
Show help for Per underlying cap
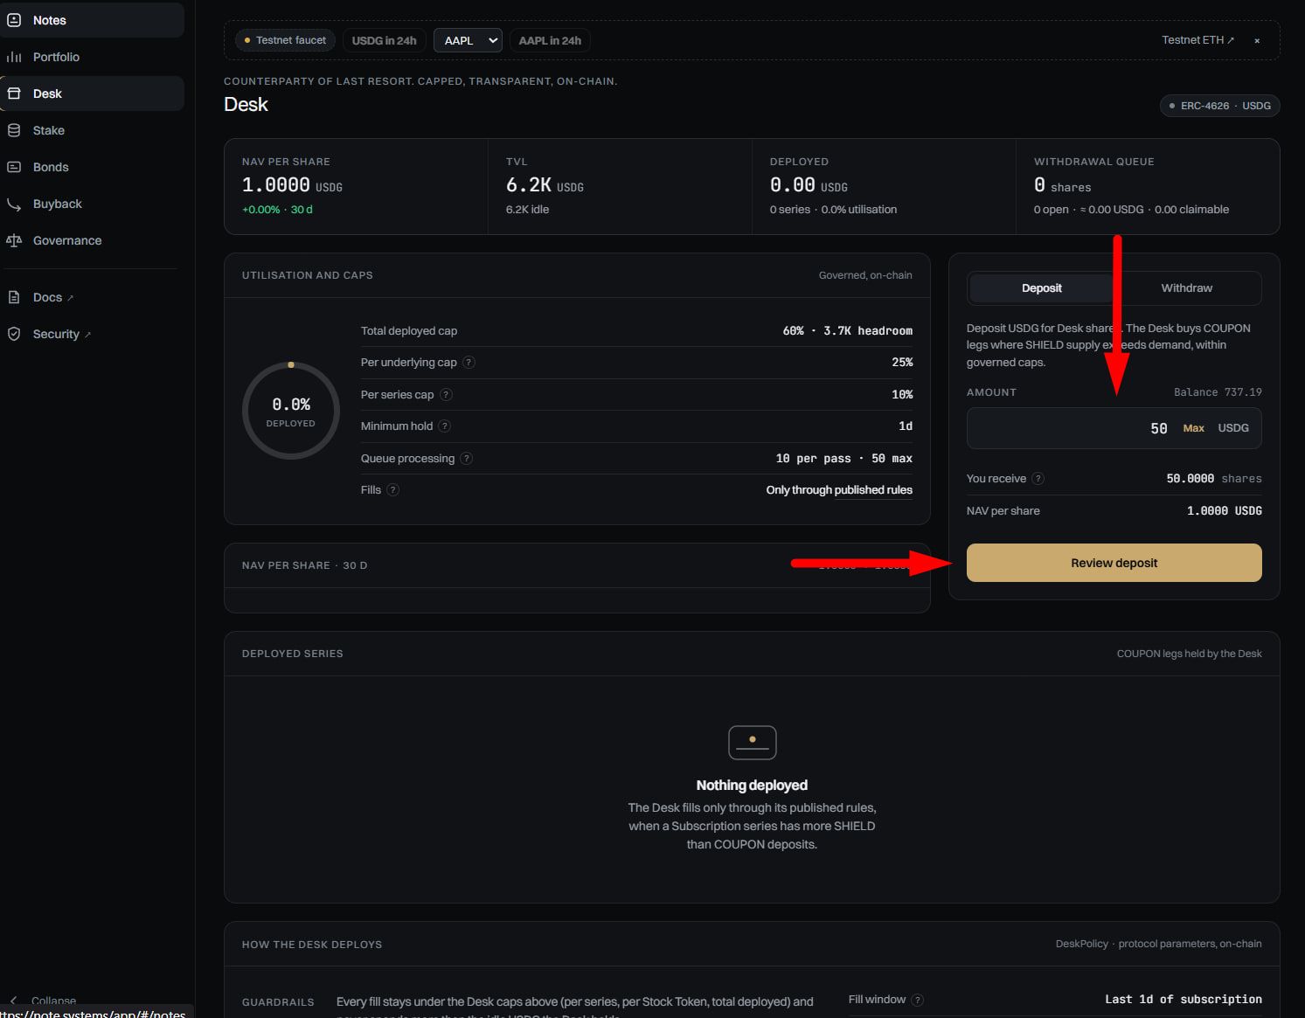pos(469,363)
